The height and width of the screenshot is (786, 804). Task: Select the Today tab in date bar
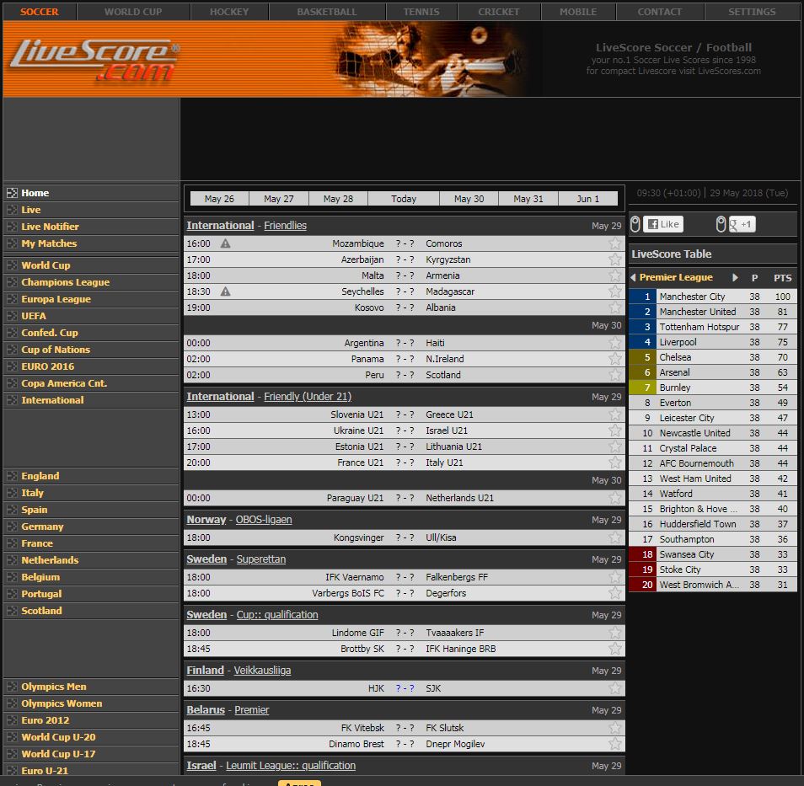tap(403, 198)
